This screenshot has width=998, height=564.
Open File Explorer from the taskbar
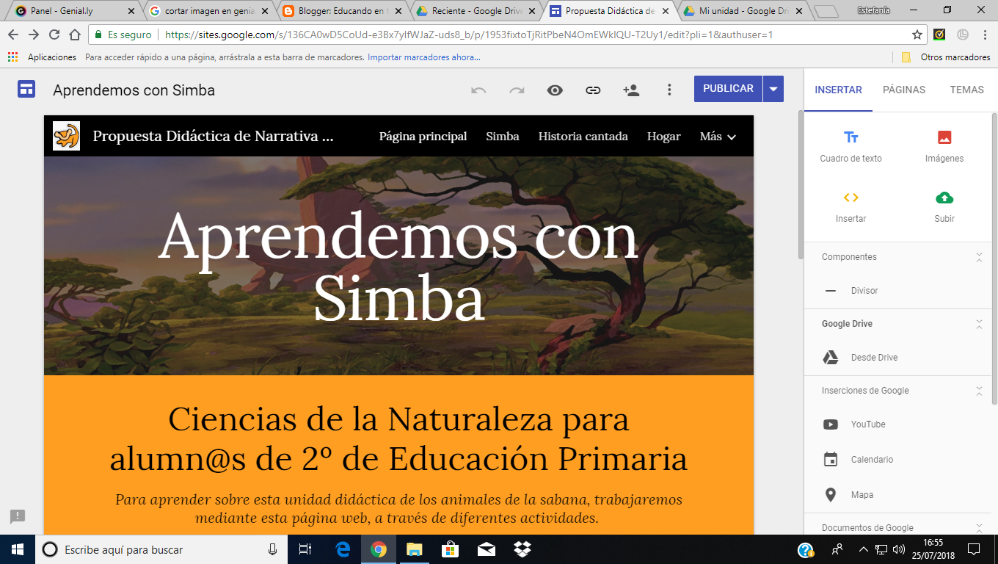point(415,549)
